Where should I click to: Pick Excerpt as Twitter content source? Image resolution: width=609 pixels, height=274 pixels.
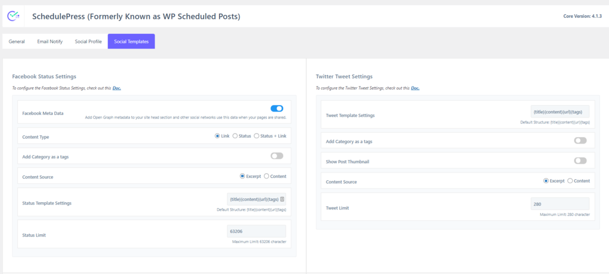(546, 181)
